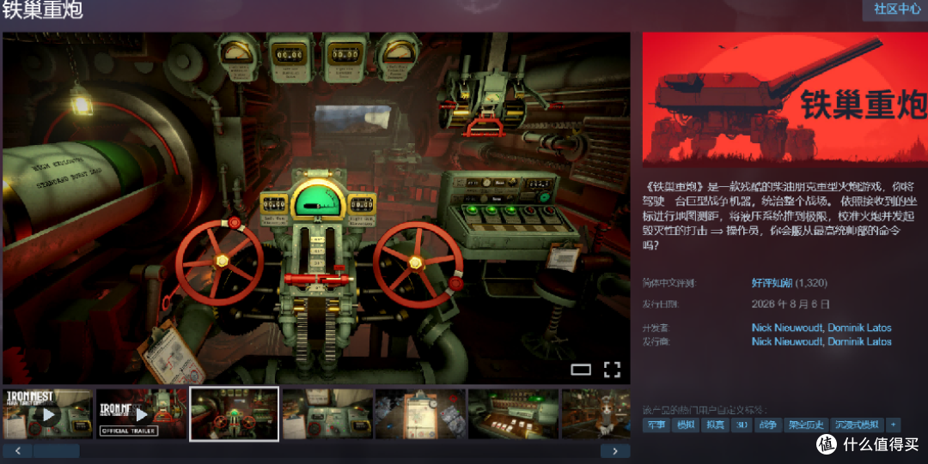This screenshot has width=928, height=464.
Task: Select the clipboard map screenshot thumbnail
Action: pos(420,413)
